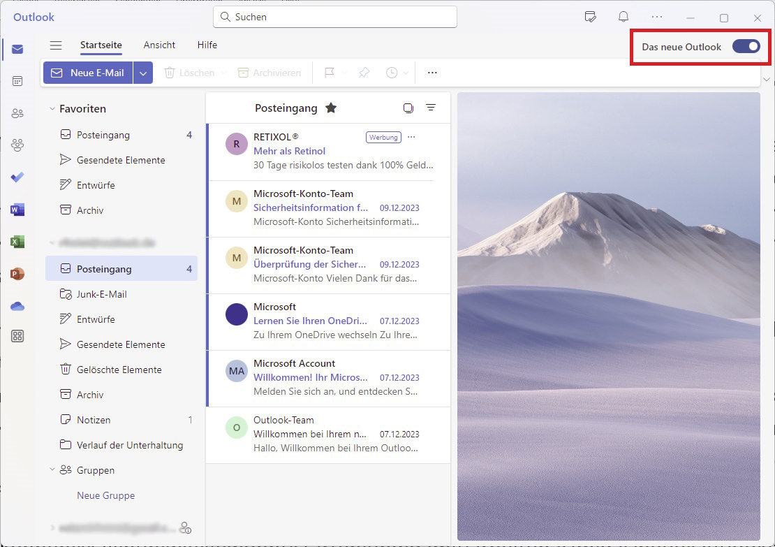Open the OneDrive cloud icon in sidebar
This screenshot has height=547, width=775.
point(17,306)
